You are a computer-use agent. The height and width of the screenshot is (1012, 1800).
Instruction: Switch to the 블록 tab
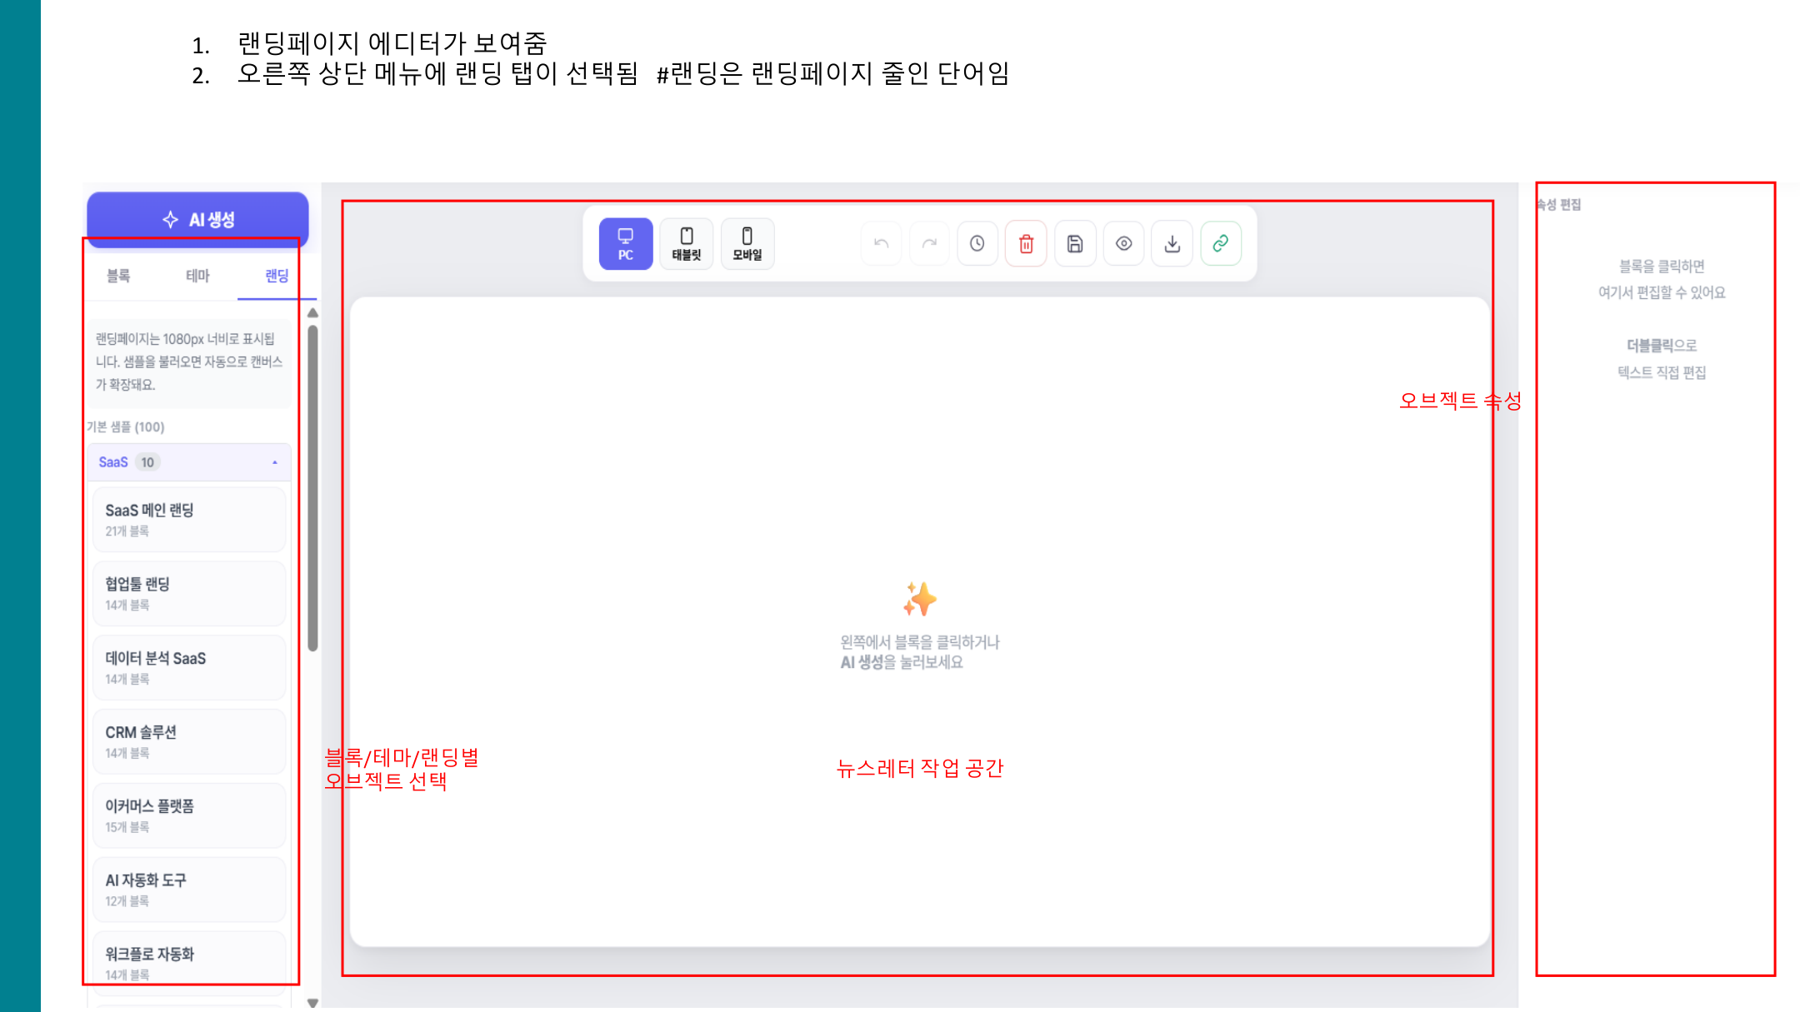coord(118,276)
